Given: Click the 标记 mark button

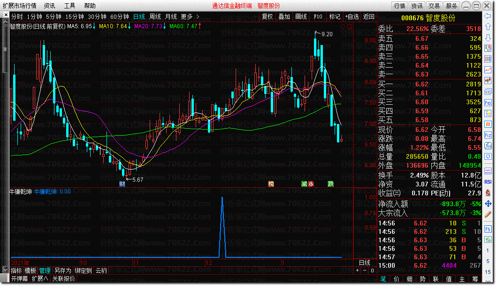Looking at the screenshot, I should tap(335, 16).
